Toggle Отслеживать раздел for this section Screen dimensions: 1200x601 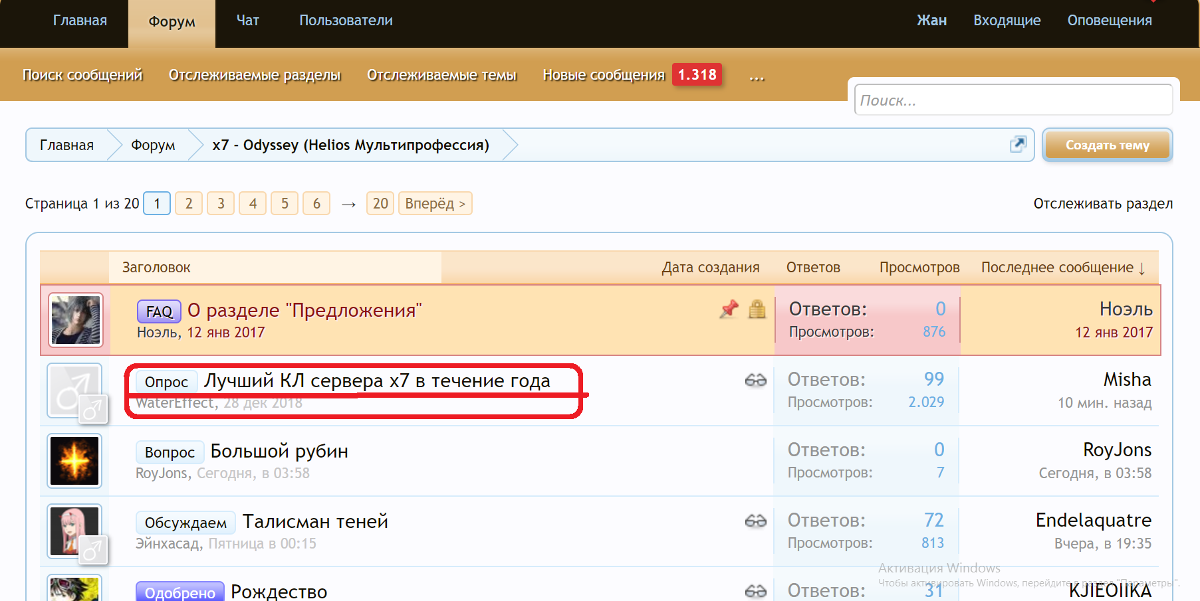tap(1102, 203)
